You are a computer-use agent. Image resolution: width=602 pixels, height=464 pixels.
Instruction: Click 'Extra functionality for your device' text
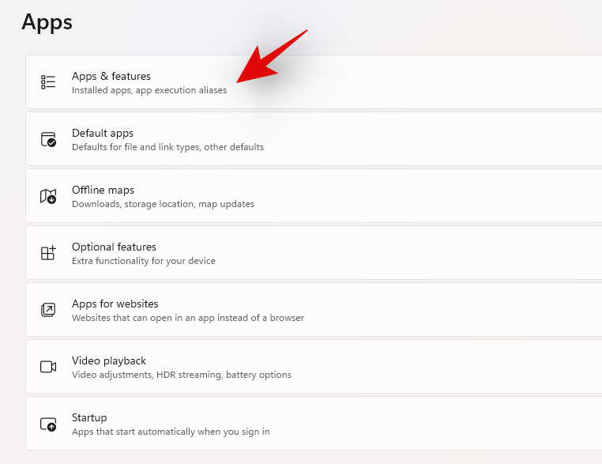pos(144,261)
